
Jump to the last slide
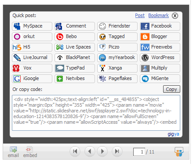coord(117,151)
